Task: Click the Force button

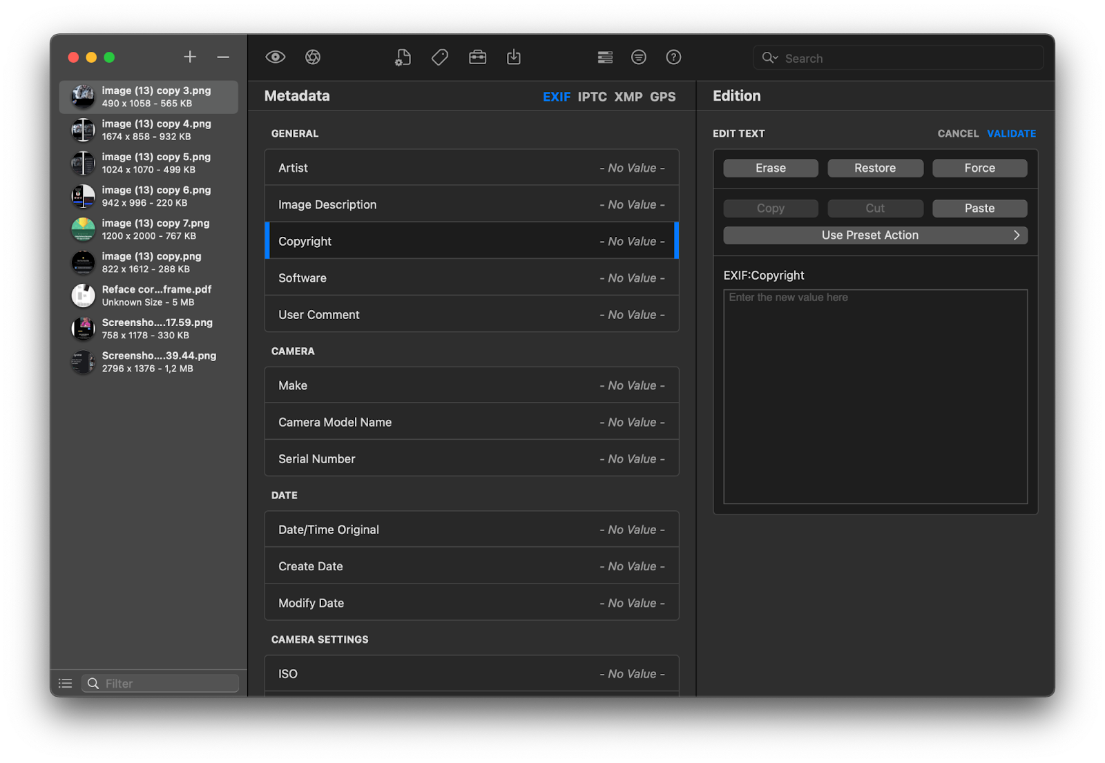Action: tap(980, 168)
